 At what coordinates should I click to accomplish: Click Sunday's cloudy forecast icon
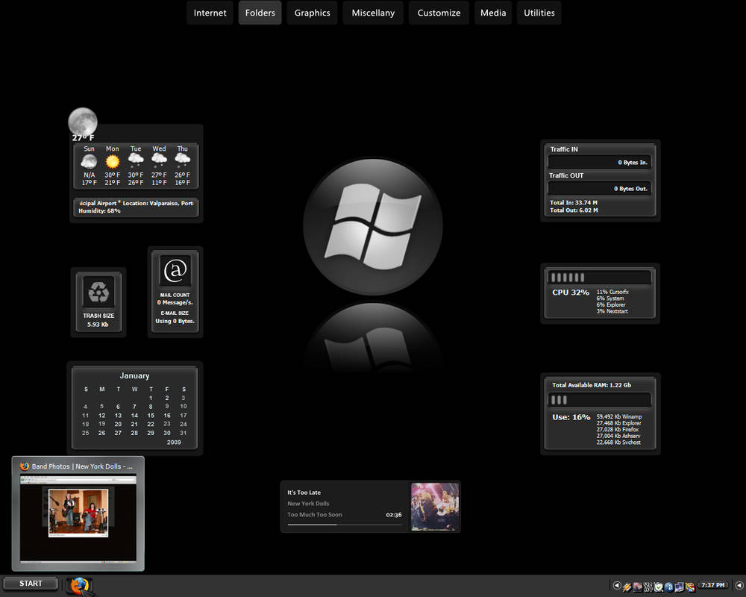[x=89, y=160]
